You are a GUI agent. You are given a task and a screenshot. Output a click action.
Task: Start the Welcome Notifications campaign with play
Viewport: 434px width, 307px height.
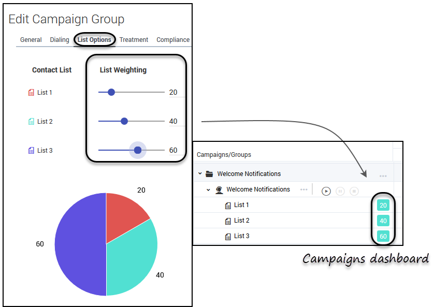tap(326, 191)
